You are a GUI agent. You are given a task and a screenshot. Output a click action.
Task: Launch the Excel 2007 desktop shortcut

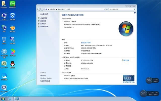pos(4,64)
